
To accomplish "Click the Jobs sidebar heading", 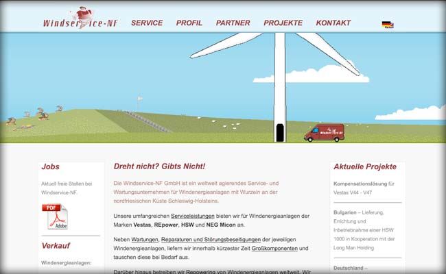I will pyautogui.click(x=50, y=166).
